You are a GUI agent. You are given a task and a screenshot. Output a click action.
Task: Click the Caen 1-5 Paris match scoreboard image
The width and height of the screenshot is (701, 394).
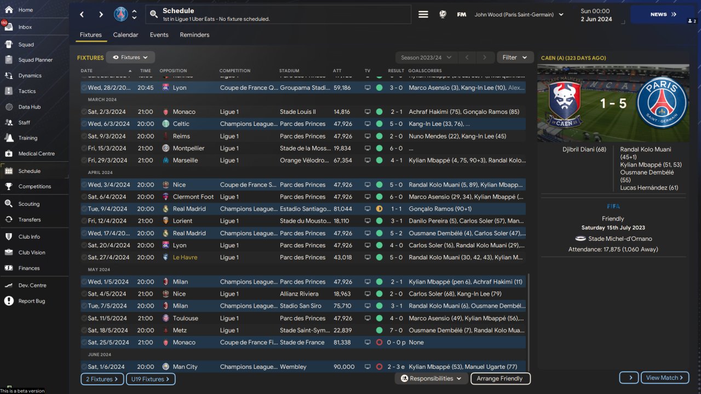point(613,103)
